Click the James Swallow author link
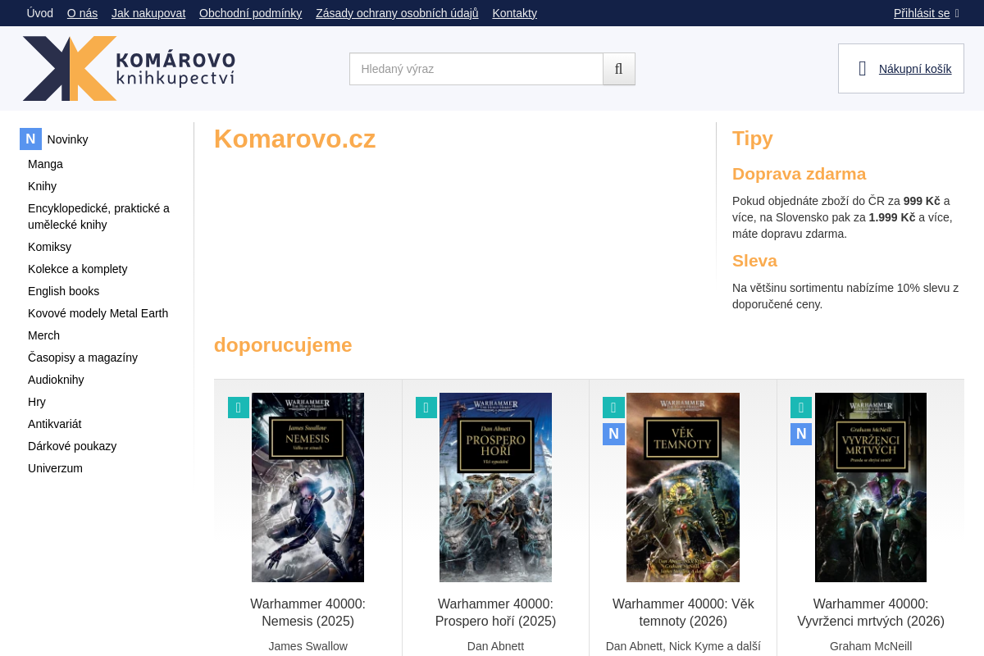The height and width of the screenshot is (656, 984). (307, 646)
